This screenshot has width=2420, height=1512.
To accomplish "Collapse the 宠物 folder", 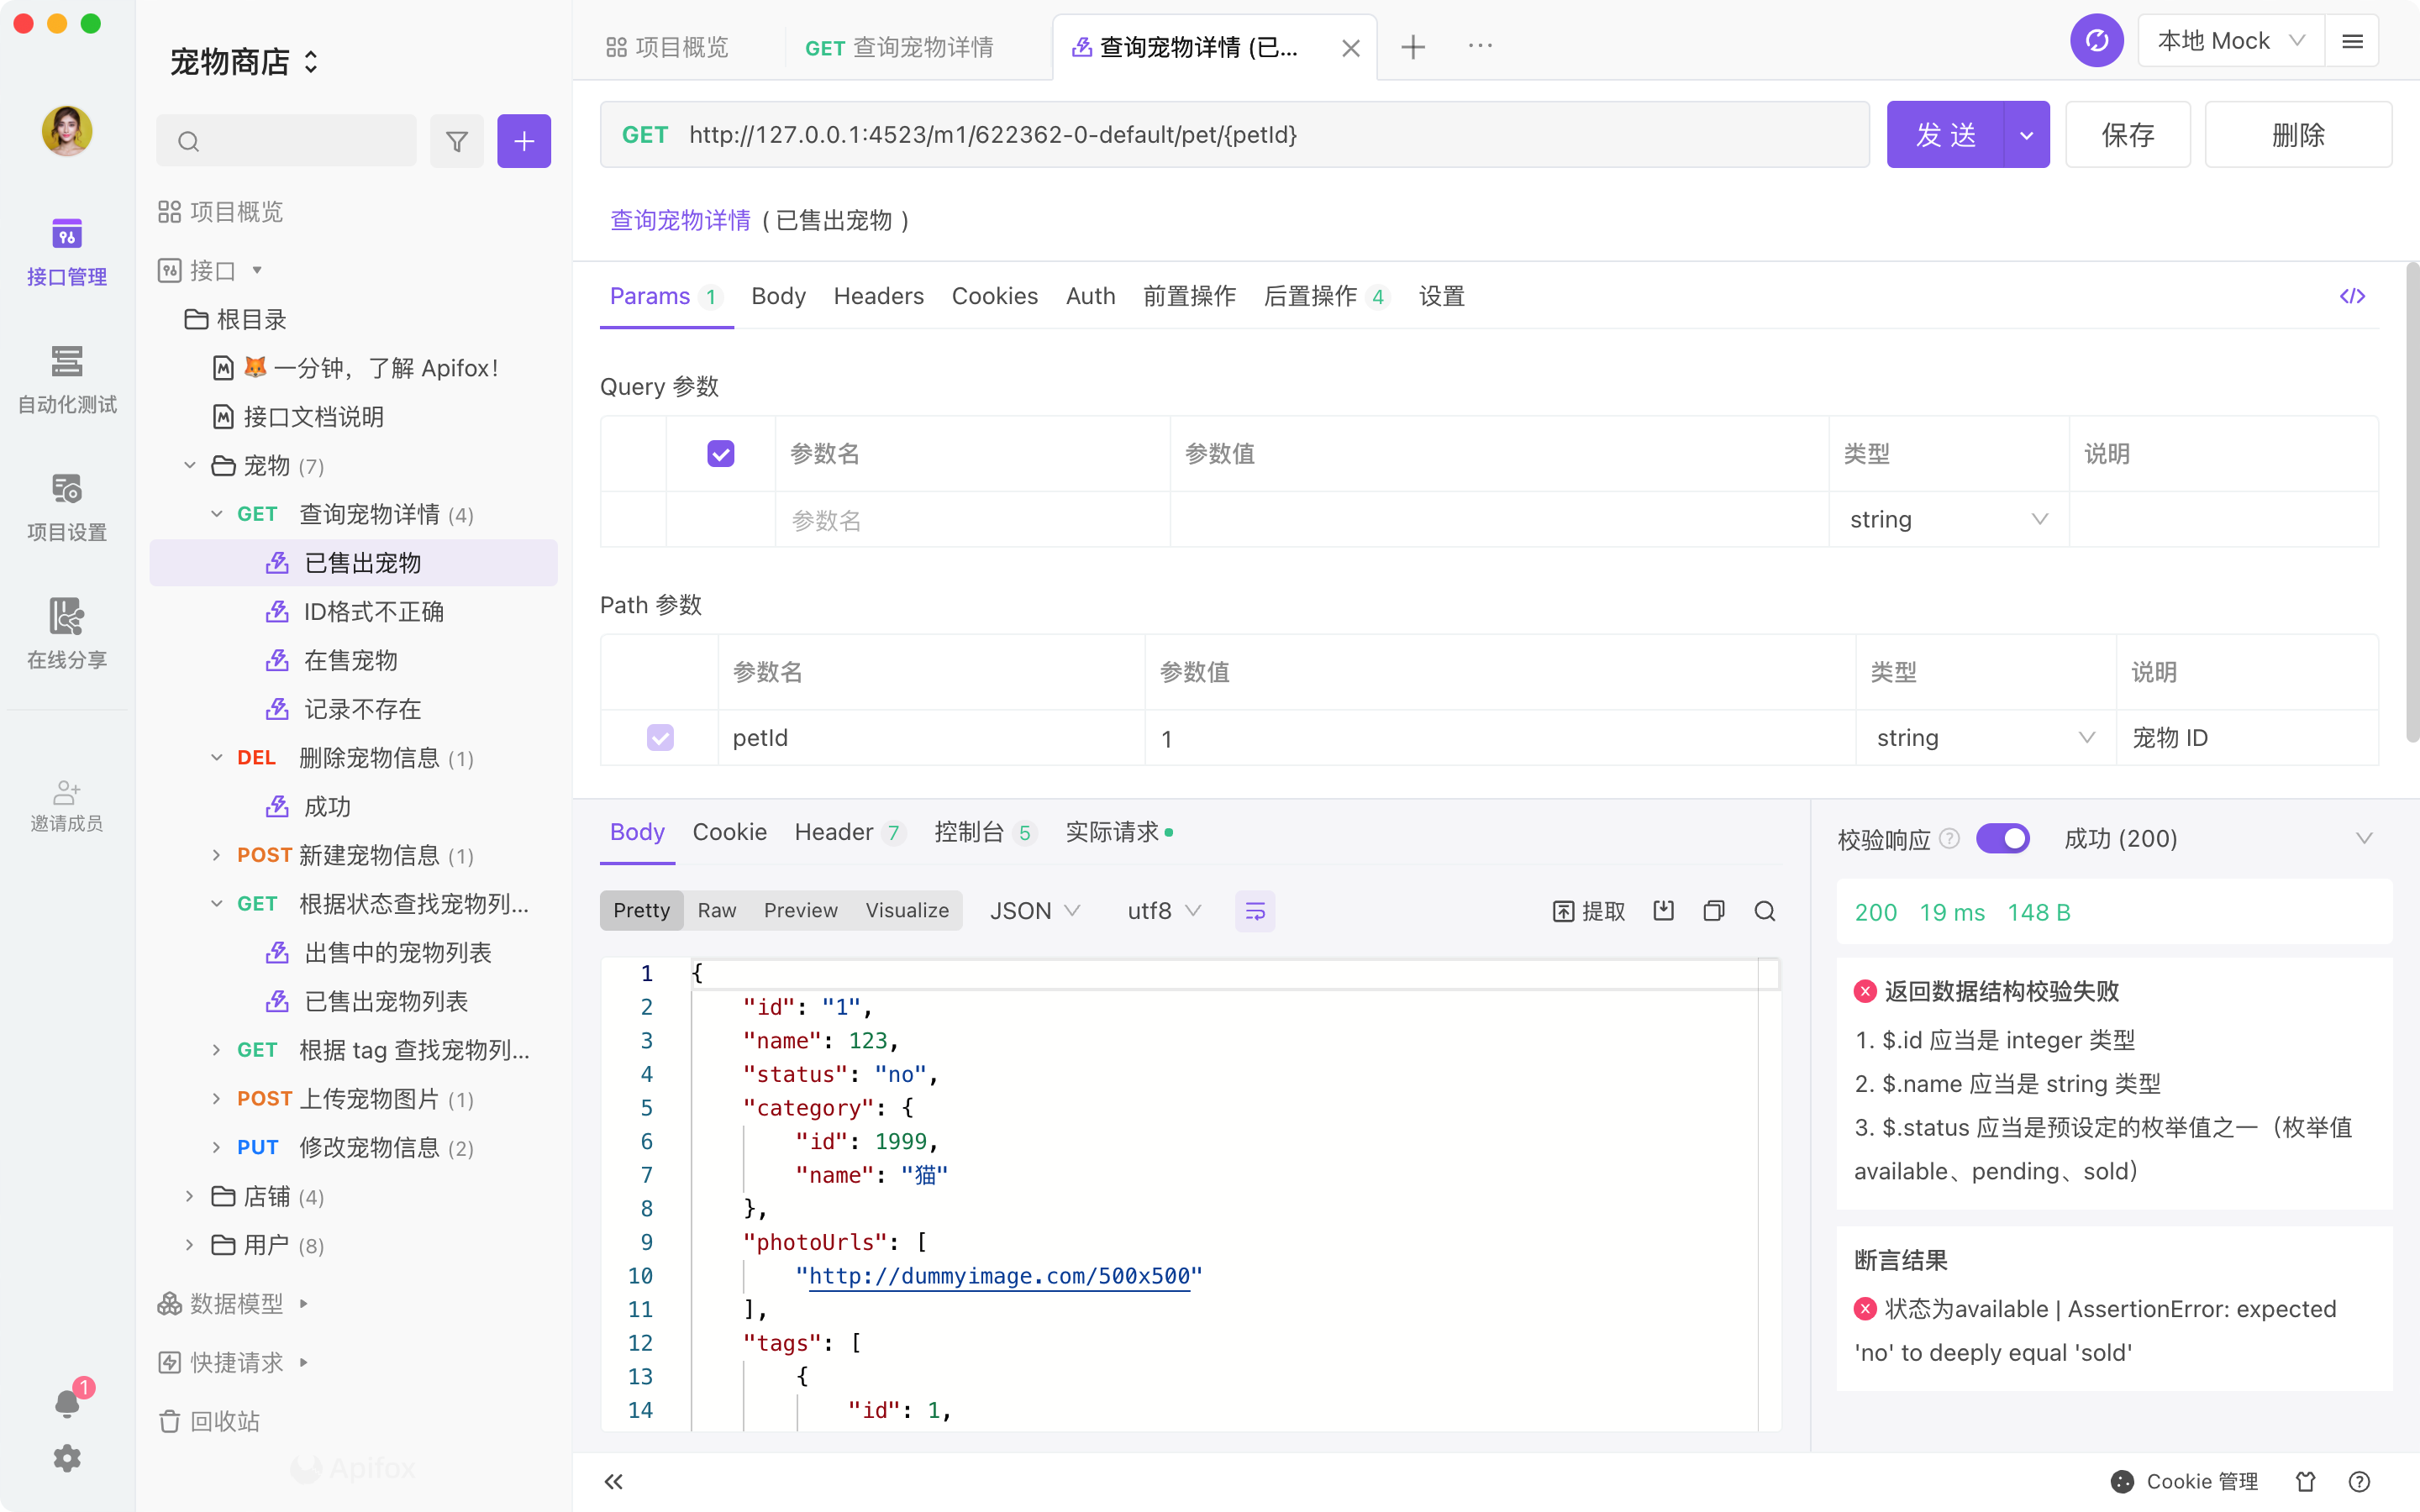I will (189, 465).
